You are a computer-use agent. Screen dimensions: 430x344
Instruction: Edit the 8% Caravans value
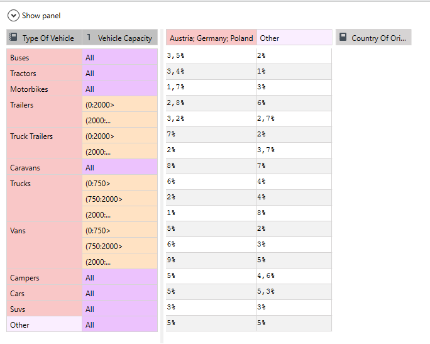pos(211,166)
